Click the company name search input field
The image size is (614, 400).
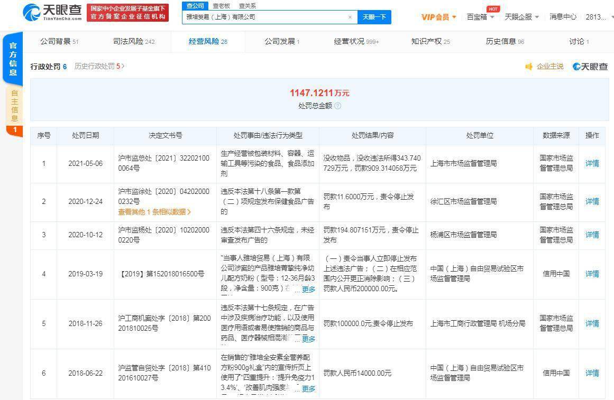(x=265, y=17)
